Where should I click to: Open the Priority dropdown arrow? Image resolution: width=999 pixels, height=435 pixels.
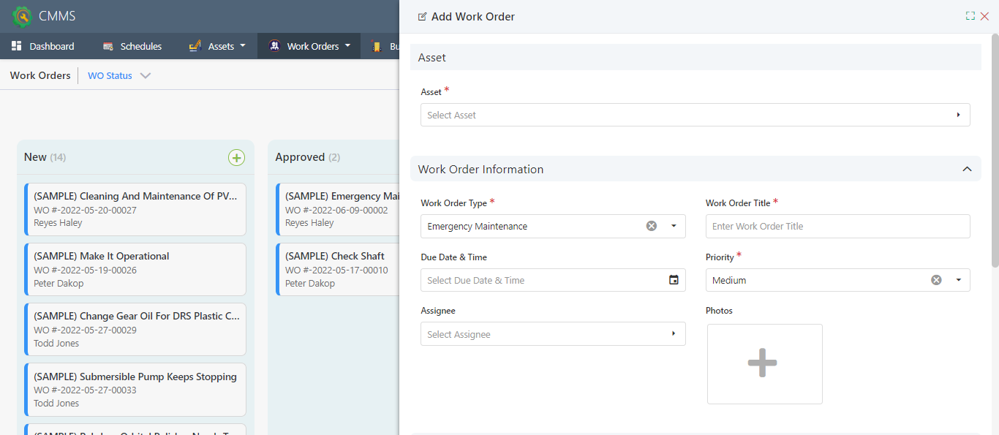click(958, 279)
